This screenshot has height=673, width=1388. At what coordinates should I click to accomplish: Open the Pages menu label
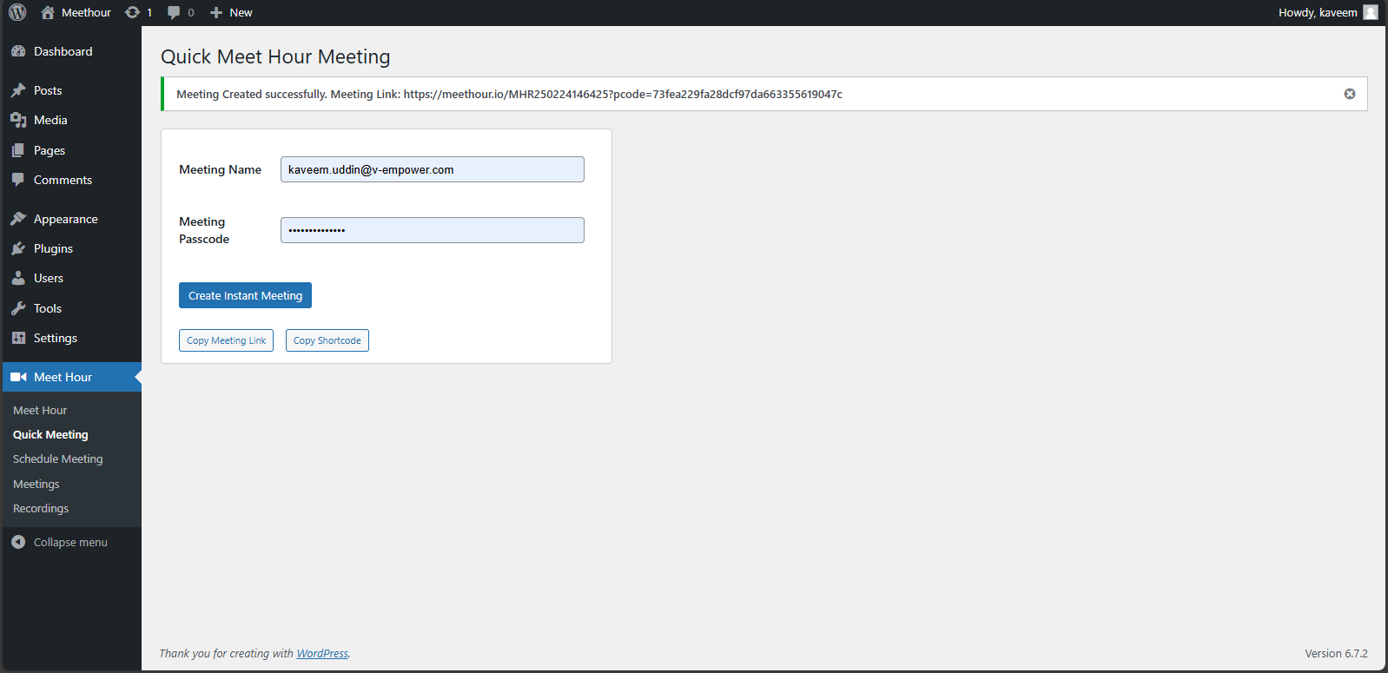click(50, 150)
